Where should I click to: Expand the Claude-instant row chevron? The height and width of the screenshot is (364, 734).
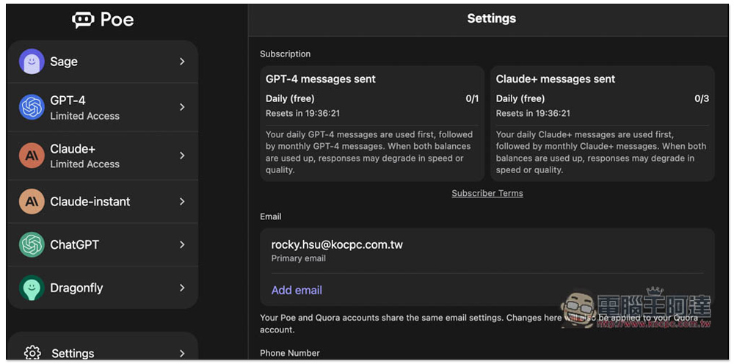coord(182,202)
